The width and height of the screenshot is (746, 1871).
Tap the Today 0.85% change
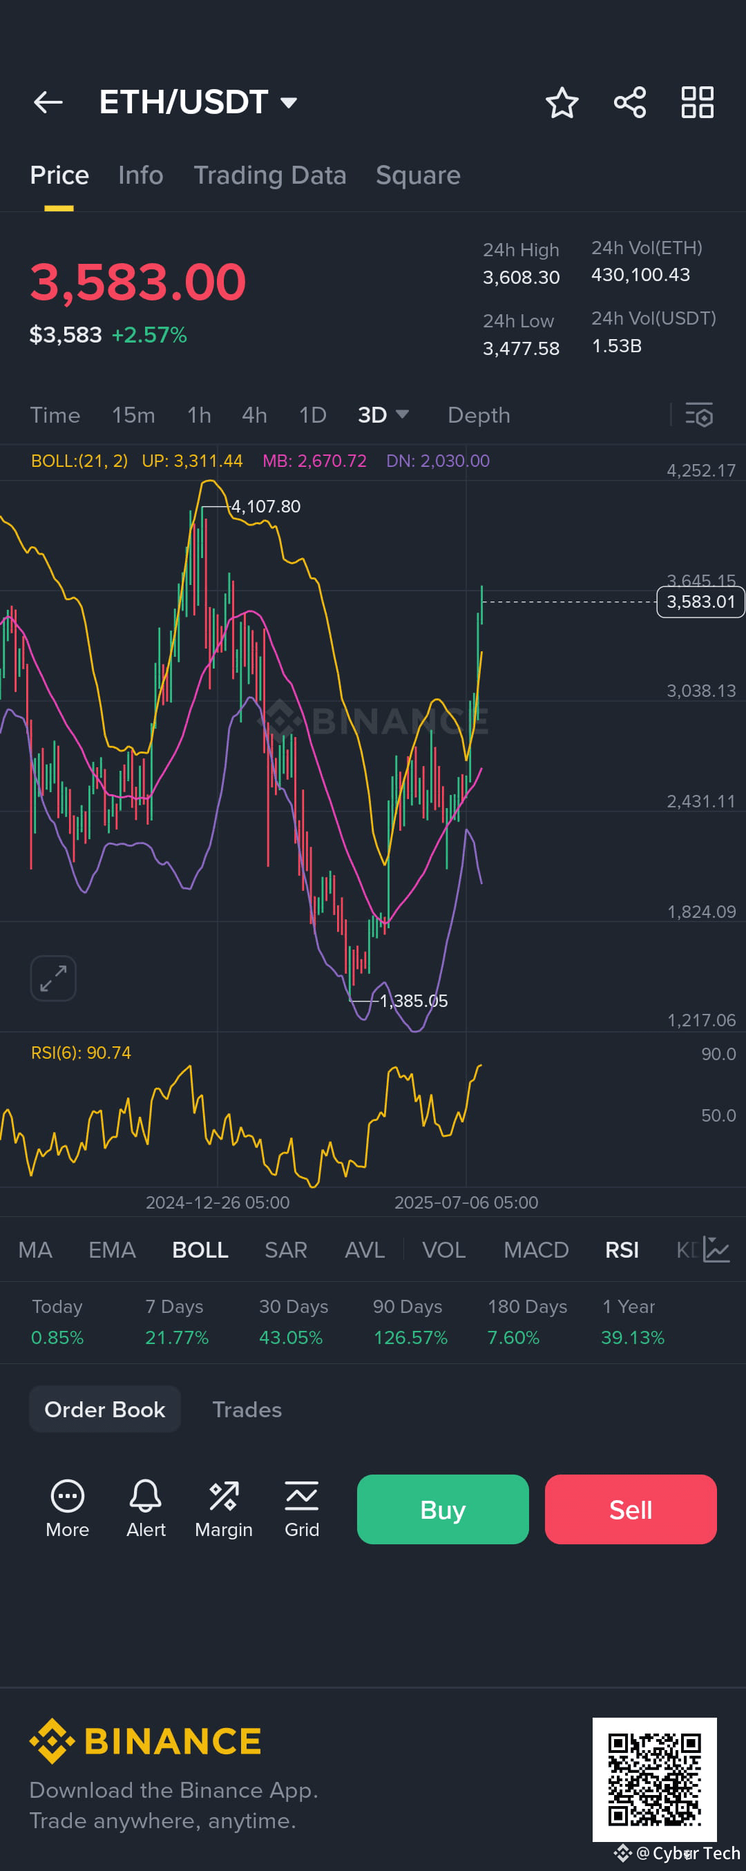[57, 1322]
